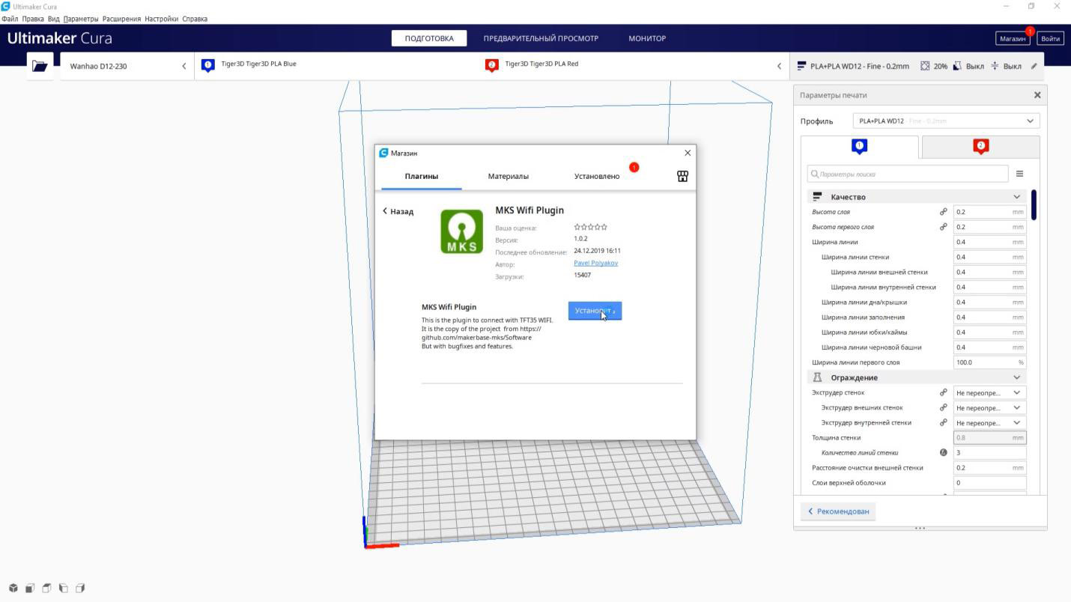This screenshot has height=602, width=1071.
Task: Switch to the Материалы tab
Action: pos(508,176)
